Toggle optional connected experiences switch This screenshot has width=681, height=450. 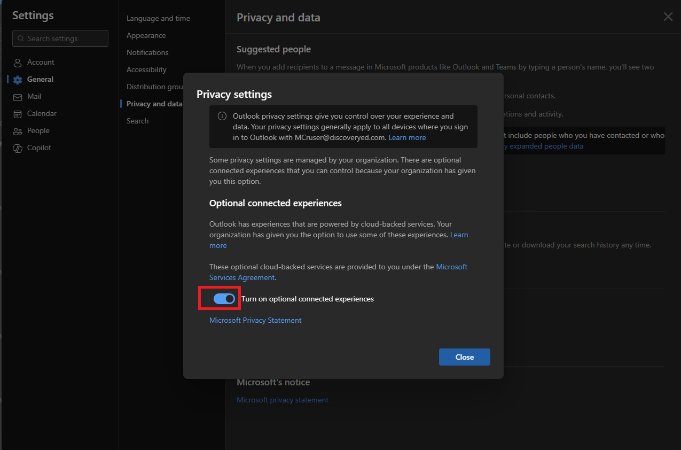tap(224, 299)
